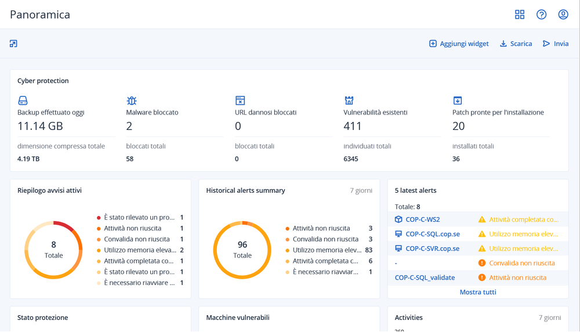The height and width of the screenshot is (332, 580).
Task: Click the Totale: 8 label in latest alerts
Action: coord(407,207)
